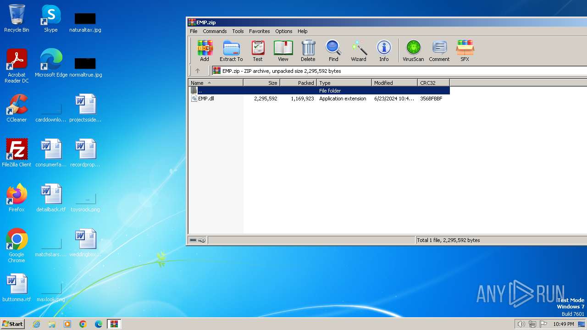
Task: Select the matchstars... desktop file
Action: coord(51,247)
